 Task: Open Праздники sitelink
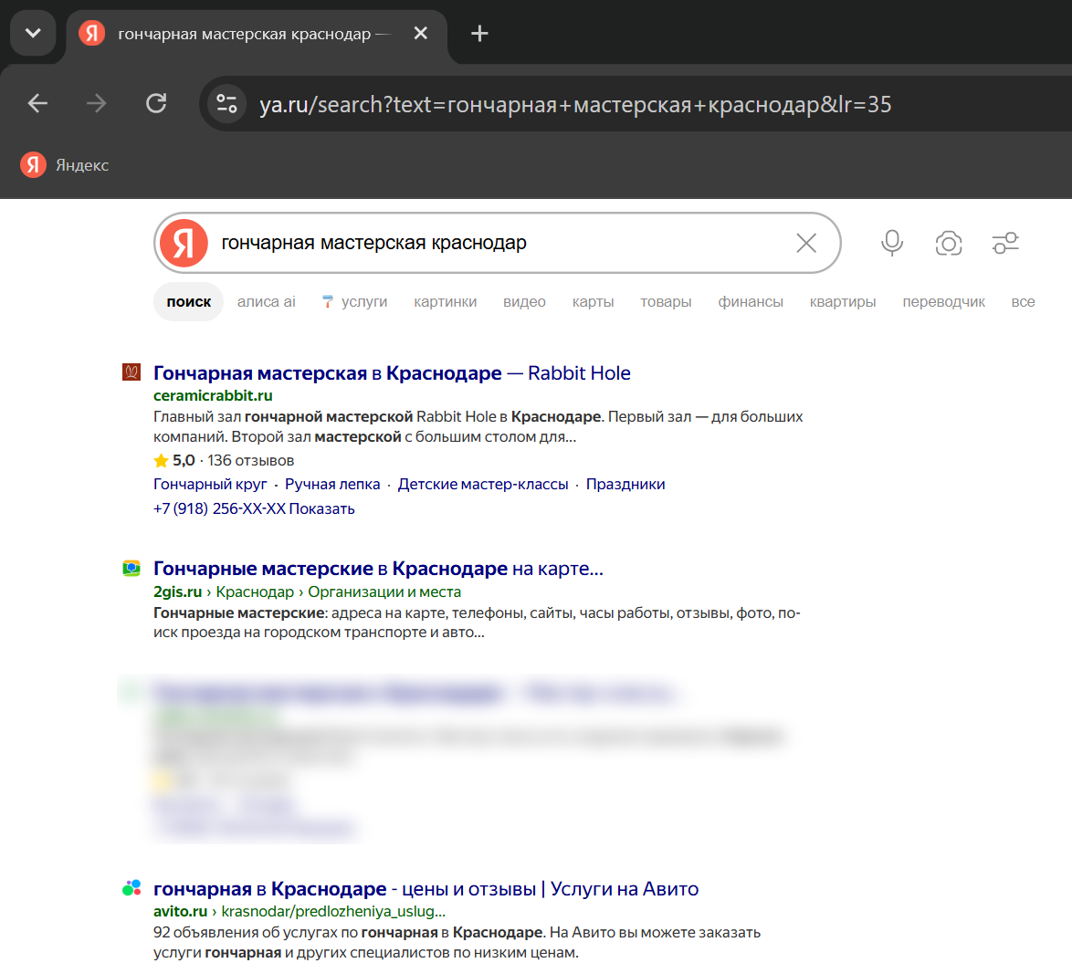[x=625, y=484]
